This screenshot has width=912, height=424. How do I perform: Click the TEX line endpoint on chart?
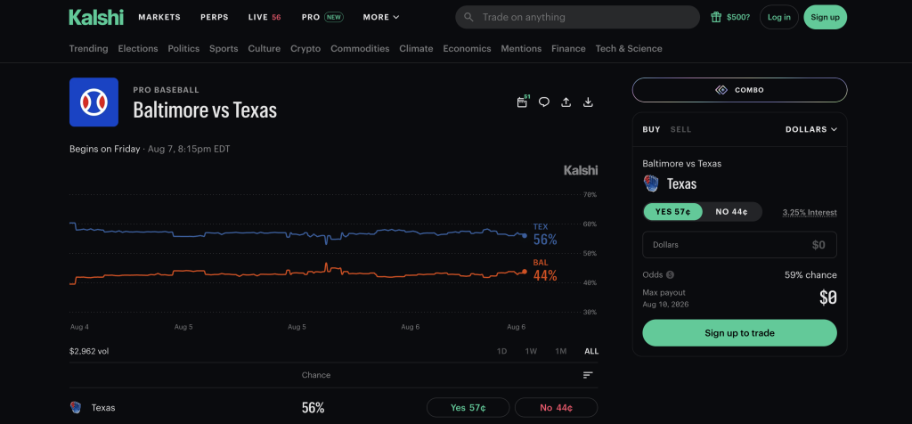coord(525,235)
